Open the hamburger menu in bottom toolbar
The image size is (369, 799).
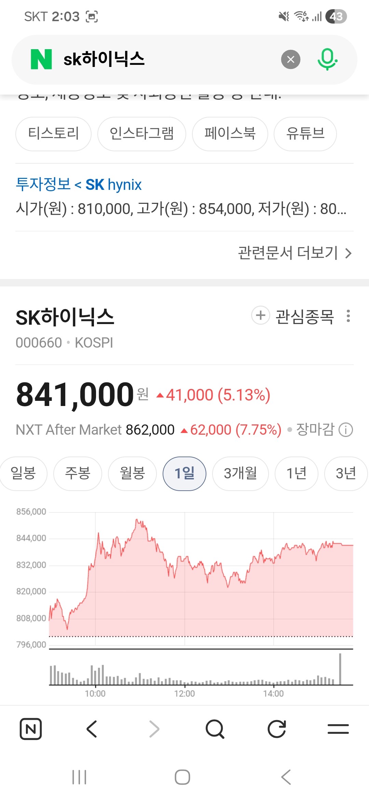[338, 729]
